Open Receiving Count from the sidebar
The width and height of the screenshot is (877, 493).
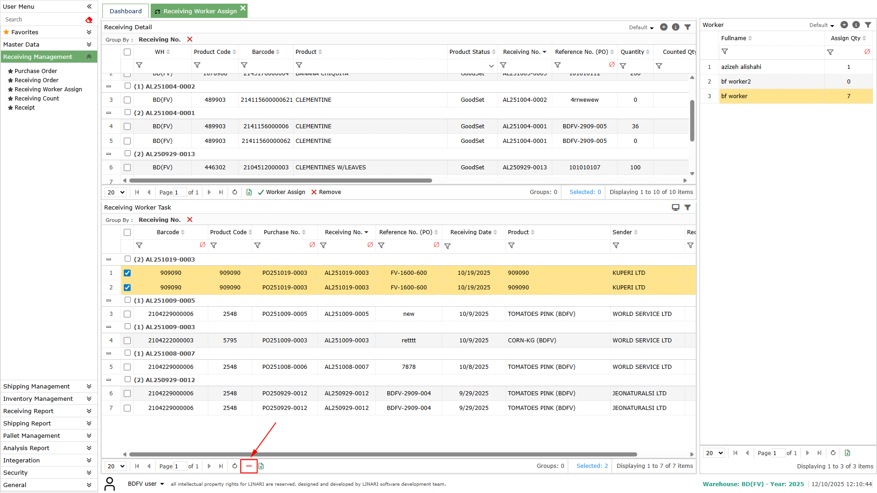pyautogui.click(x=37, y=99)
